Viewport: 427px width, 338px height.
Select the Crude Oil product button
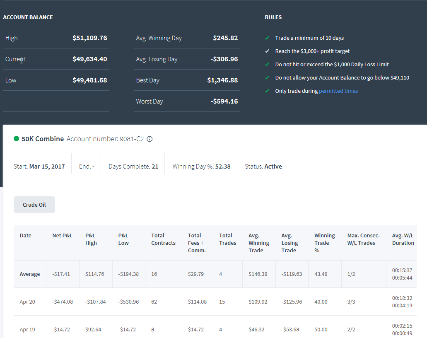[34, 205]
